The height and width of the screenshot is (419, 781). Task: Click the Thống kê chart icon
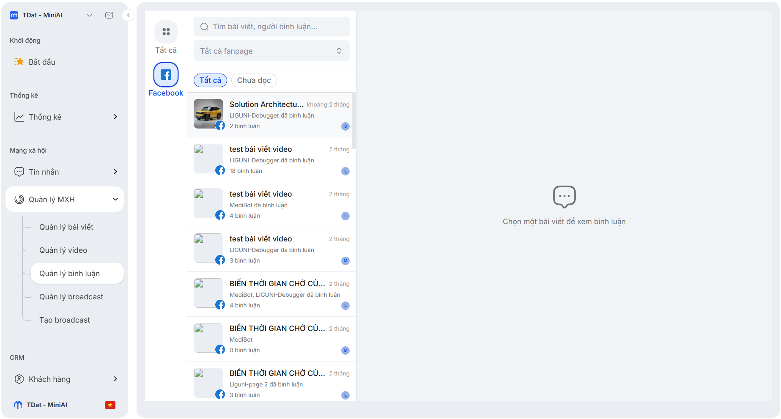[x=19, y=117]
